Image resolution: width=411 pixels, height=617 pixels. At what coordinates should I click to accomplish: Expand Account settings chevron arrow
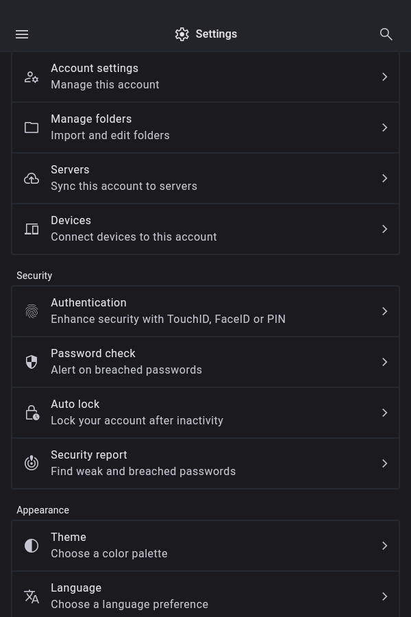[x=385, y=77]
